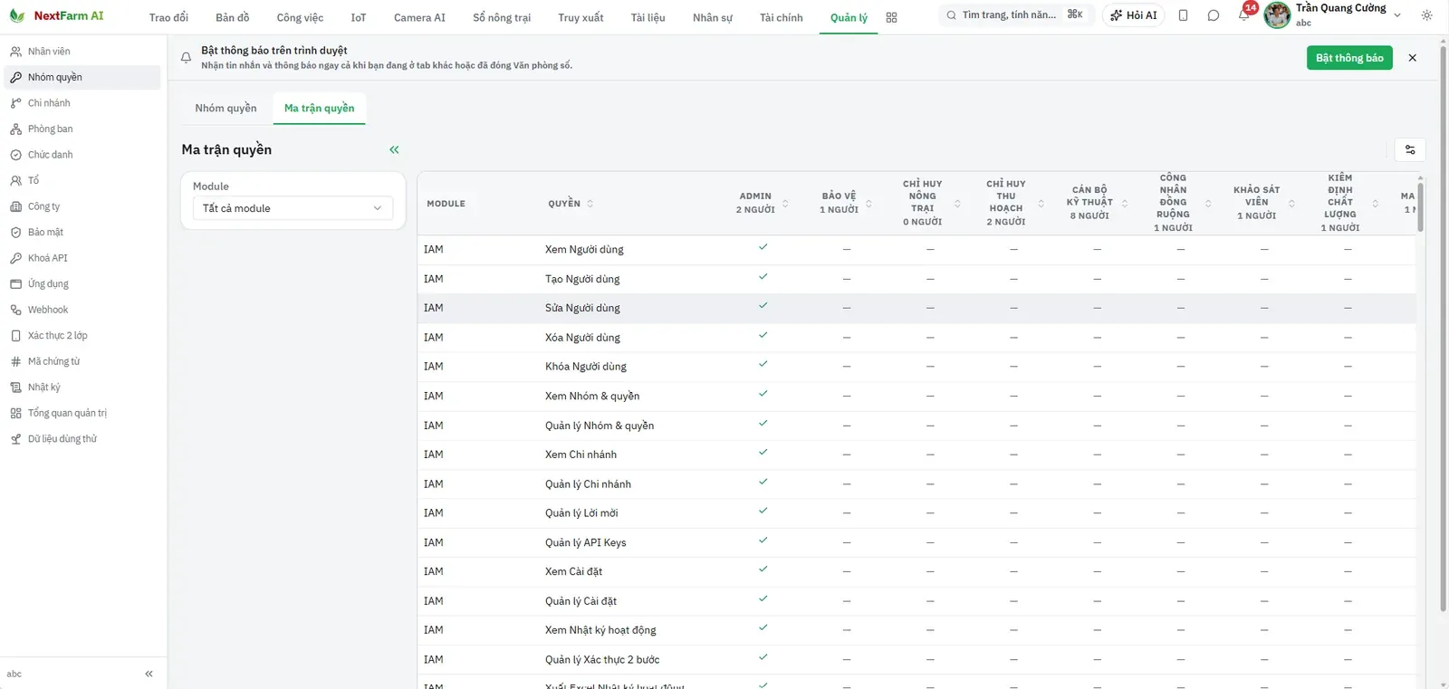Select the Ma trận quyền tab
Viewport: 1449px width, 689px height.
click(320, 108)
